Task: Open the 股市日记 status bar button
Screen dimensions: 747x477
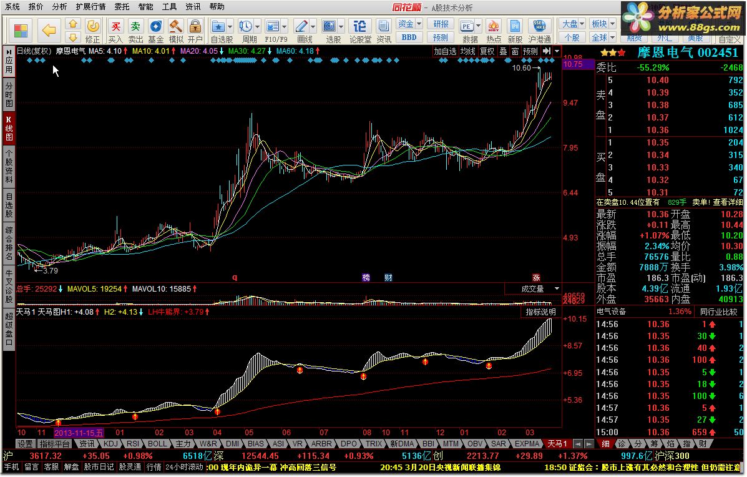Action: pyautogui.click(x=99, y=467)
